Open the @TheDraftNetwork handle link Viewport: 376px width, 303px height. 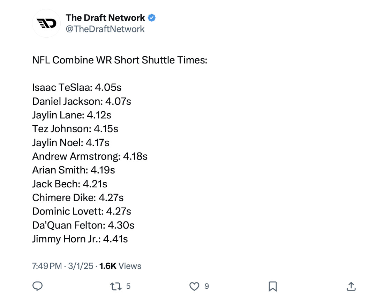(105, 29)
